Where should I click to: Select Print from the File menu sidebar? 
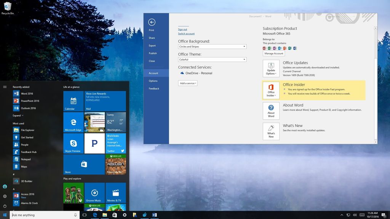coord(152,30)
